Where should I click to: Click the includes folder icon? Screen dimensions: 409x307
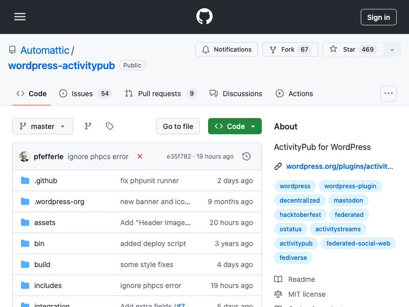25,286
